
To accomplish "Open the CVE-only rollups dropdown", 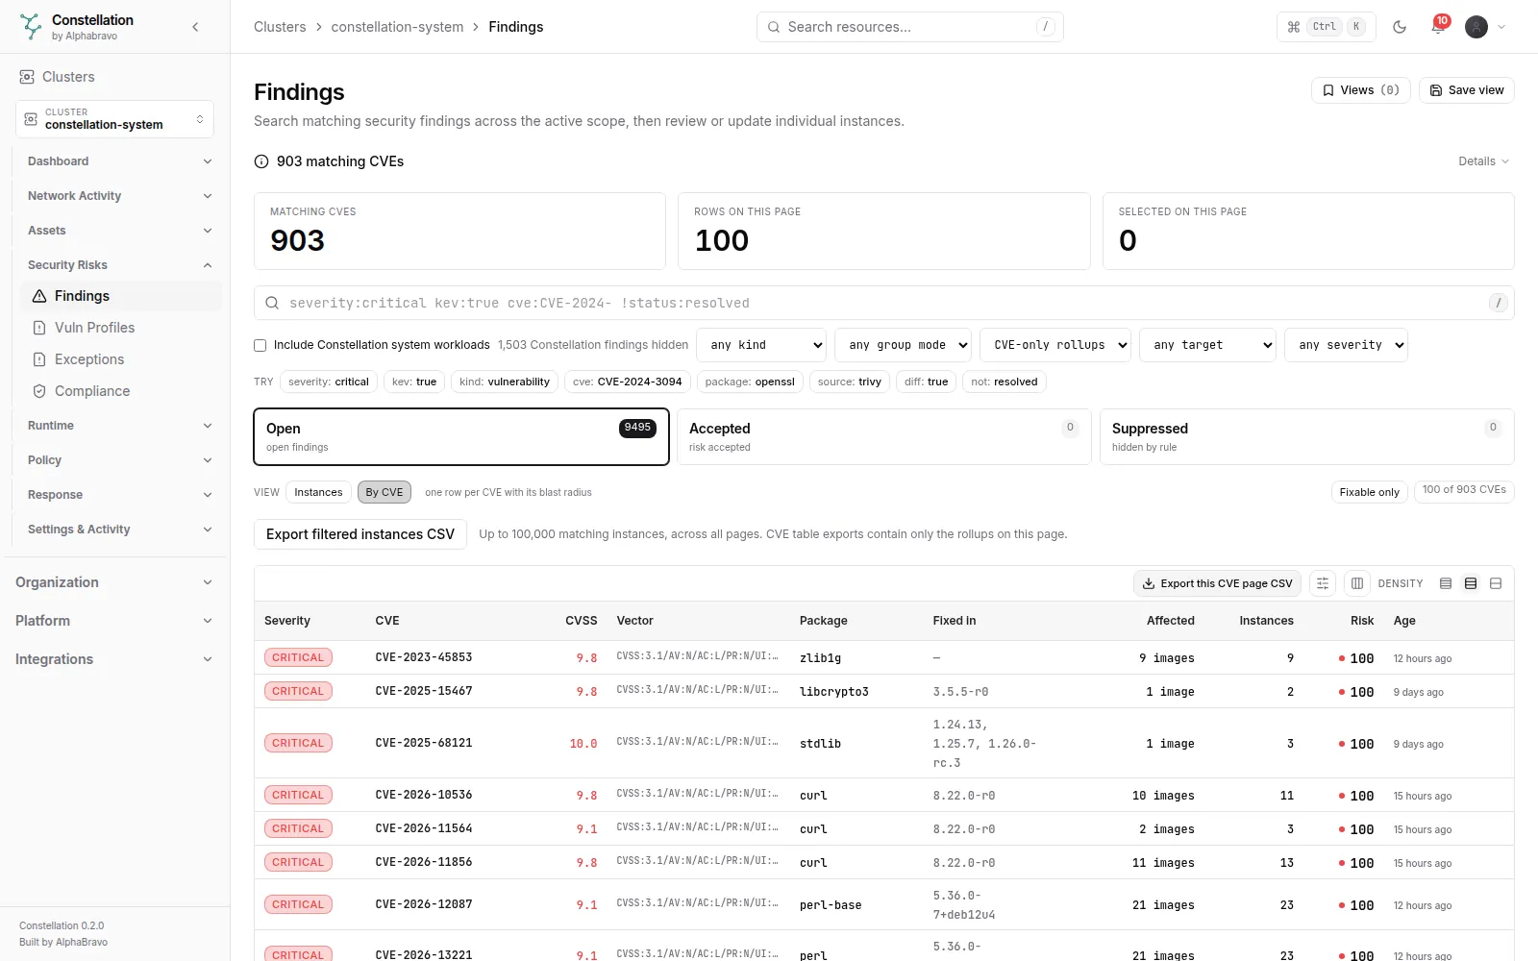I will click(1055, 345).
